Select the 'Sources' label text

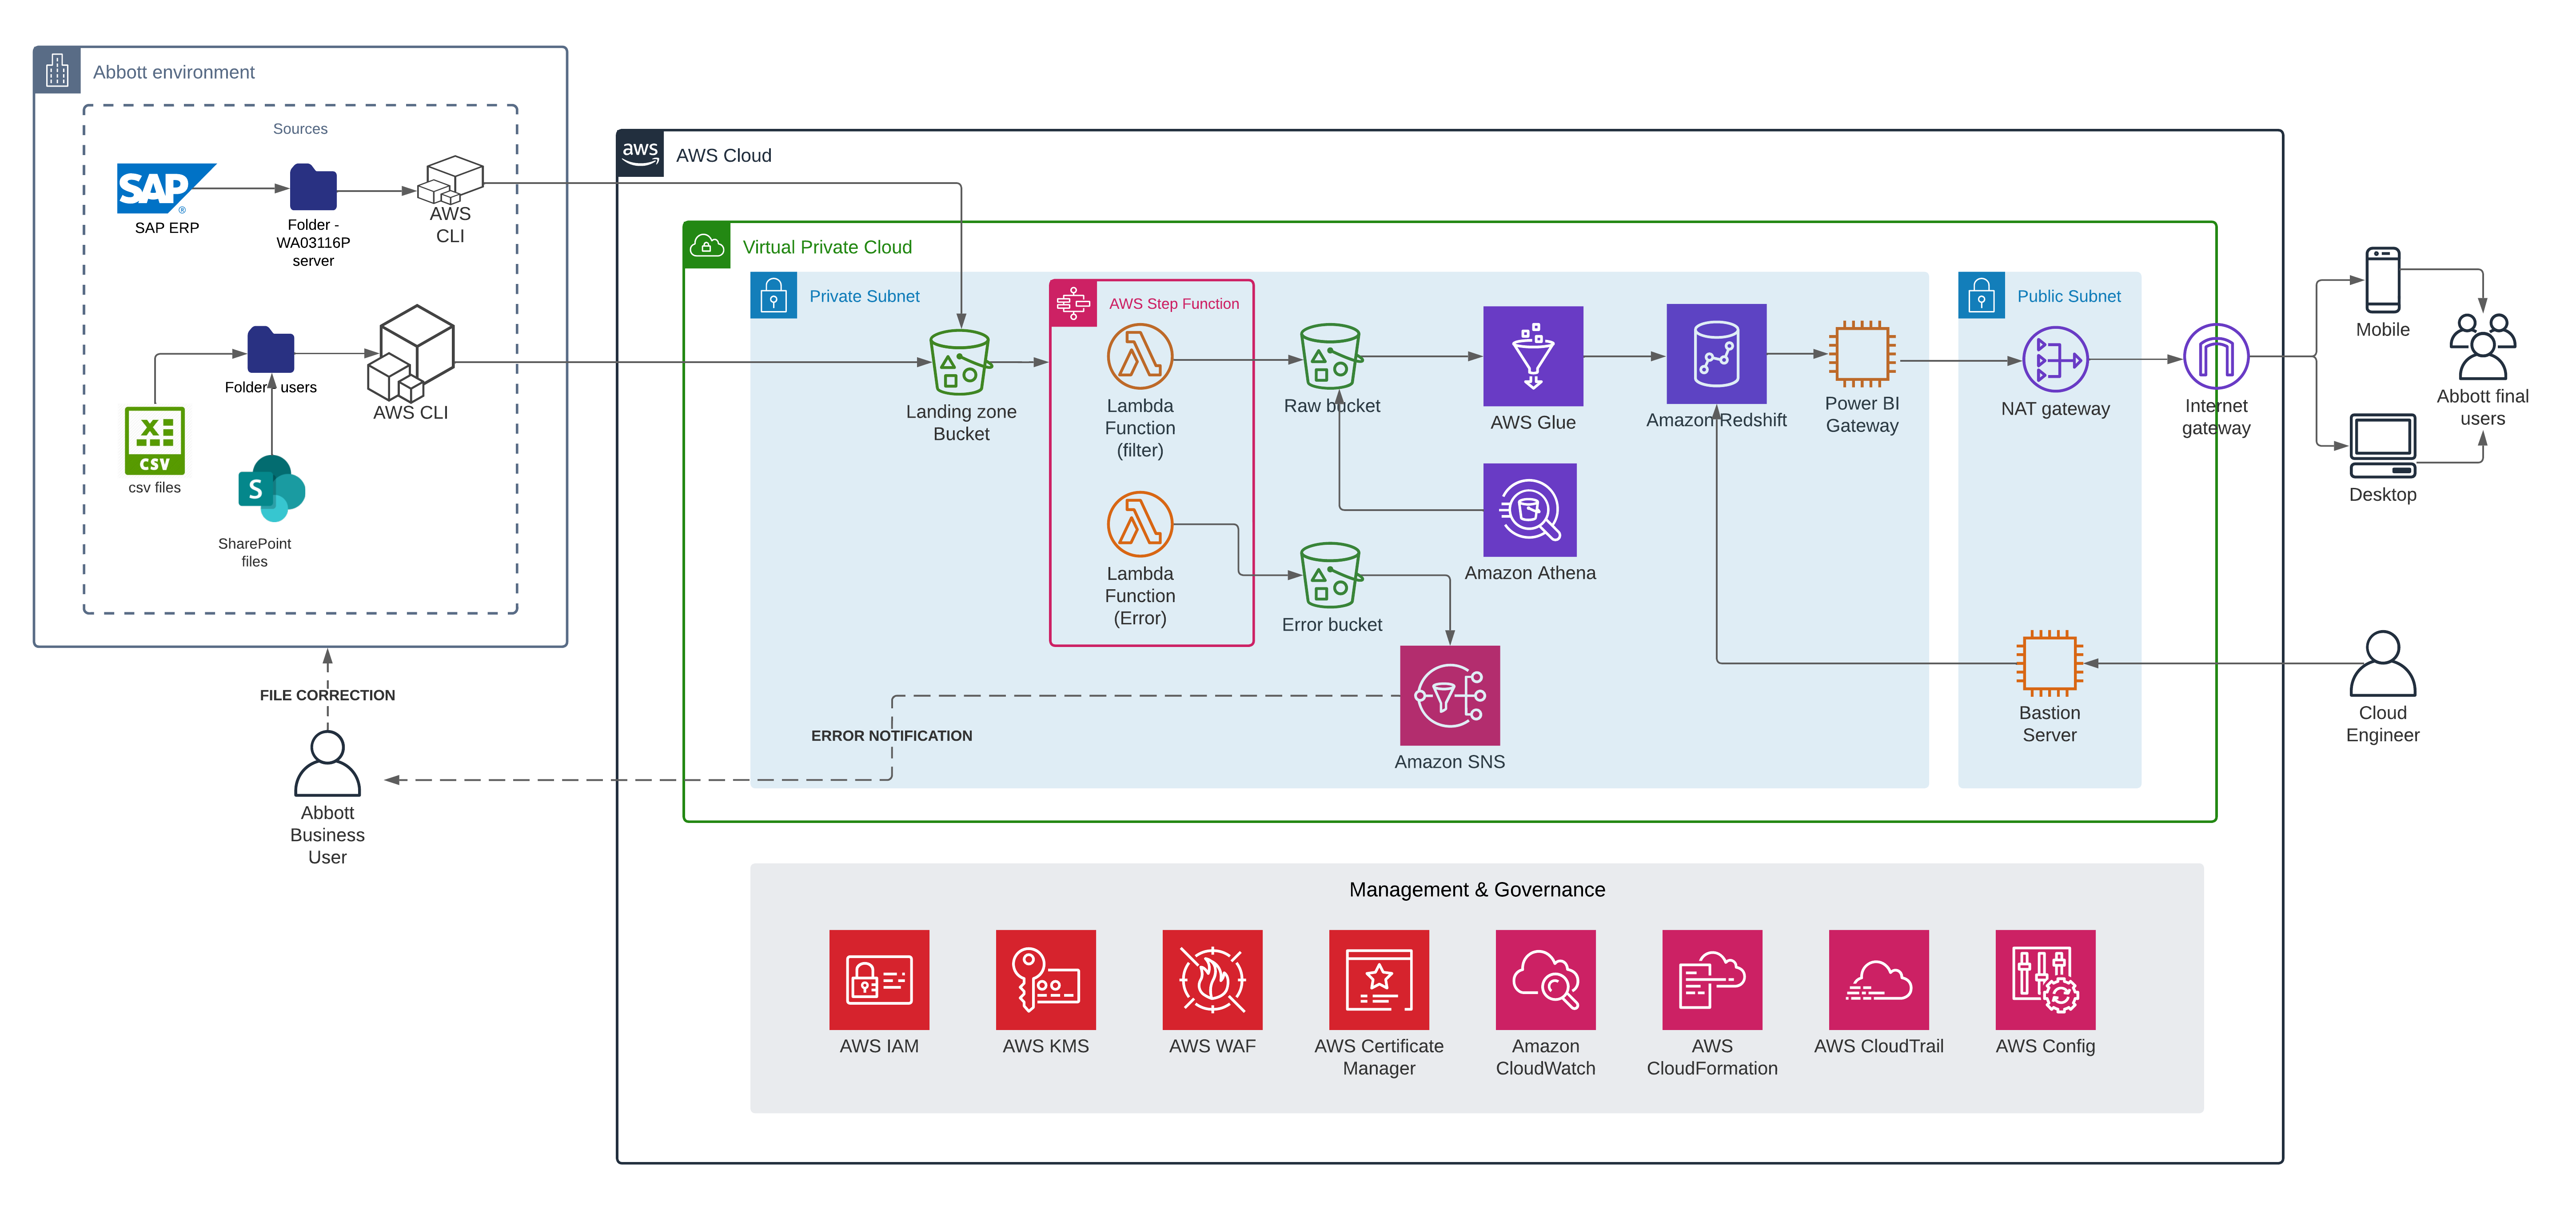point(300,129)
